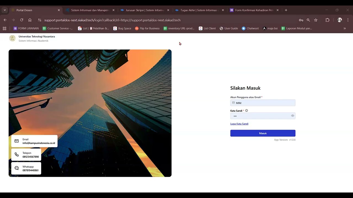Open Chatwoot bookmark
The height and width of the screenshot is (198, 353).
[x=250, y=28]
